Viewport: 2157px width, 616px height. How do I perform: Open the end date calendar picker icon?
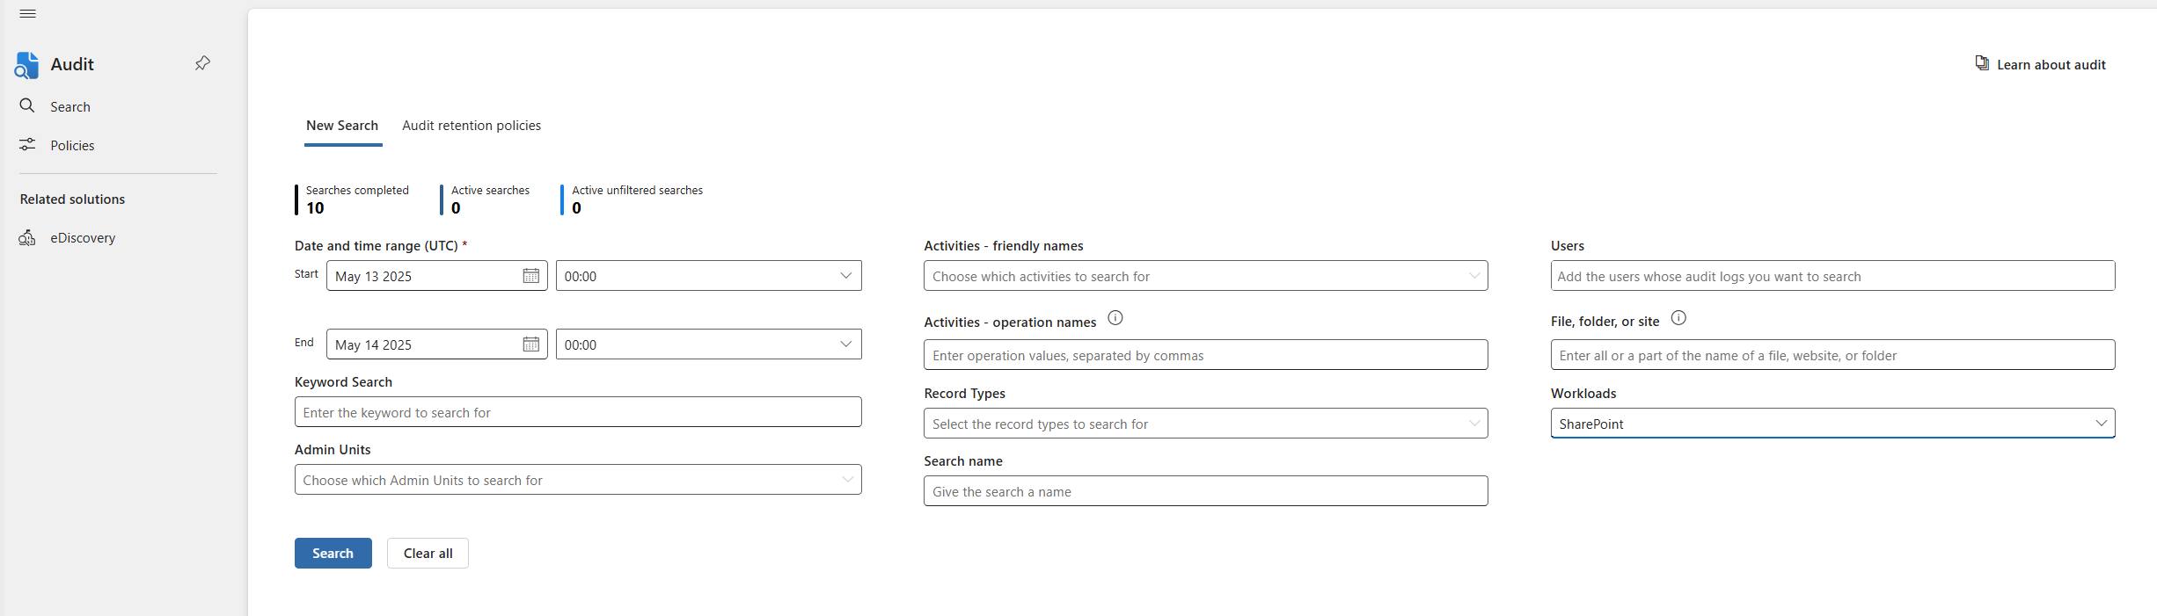[531, 344]
